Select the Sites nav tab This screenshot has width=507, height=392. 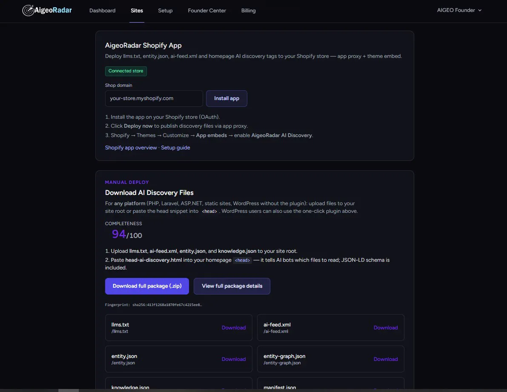click(x=137, y=11)
